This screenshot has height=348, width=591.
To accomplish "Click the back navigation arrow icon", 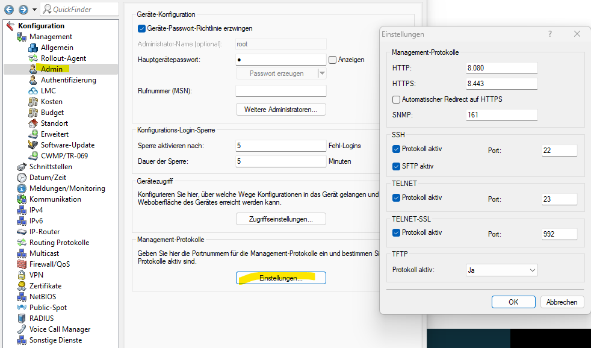I will (8, 10).
